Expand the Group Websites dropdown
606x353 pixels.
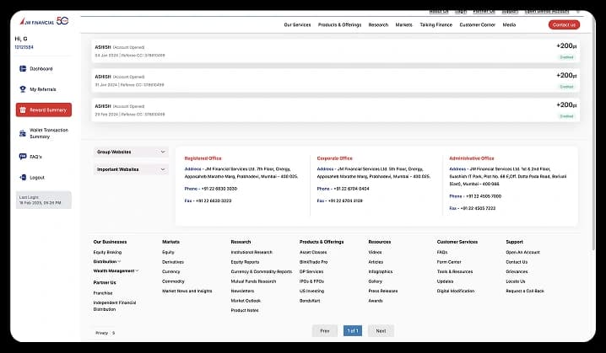coord(131,152)
